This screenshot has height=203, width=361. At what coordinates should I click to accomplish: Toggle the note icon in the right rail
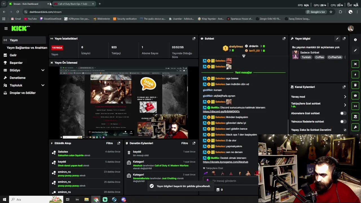[x=355, y=85]
